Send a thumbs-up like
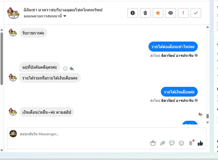Image resolution: width=218 pixels, height=160 pixels. [x=200, y=143]
